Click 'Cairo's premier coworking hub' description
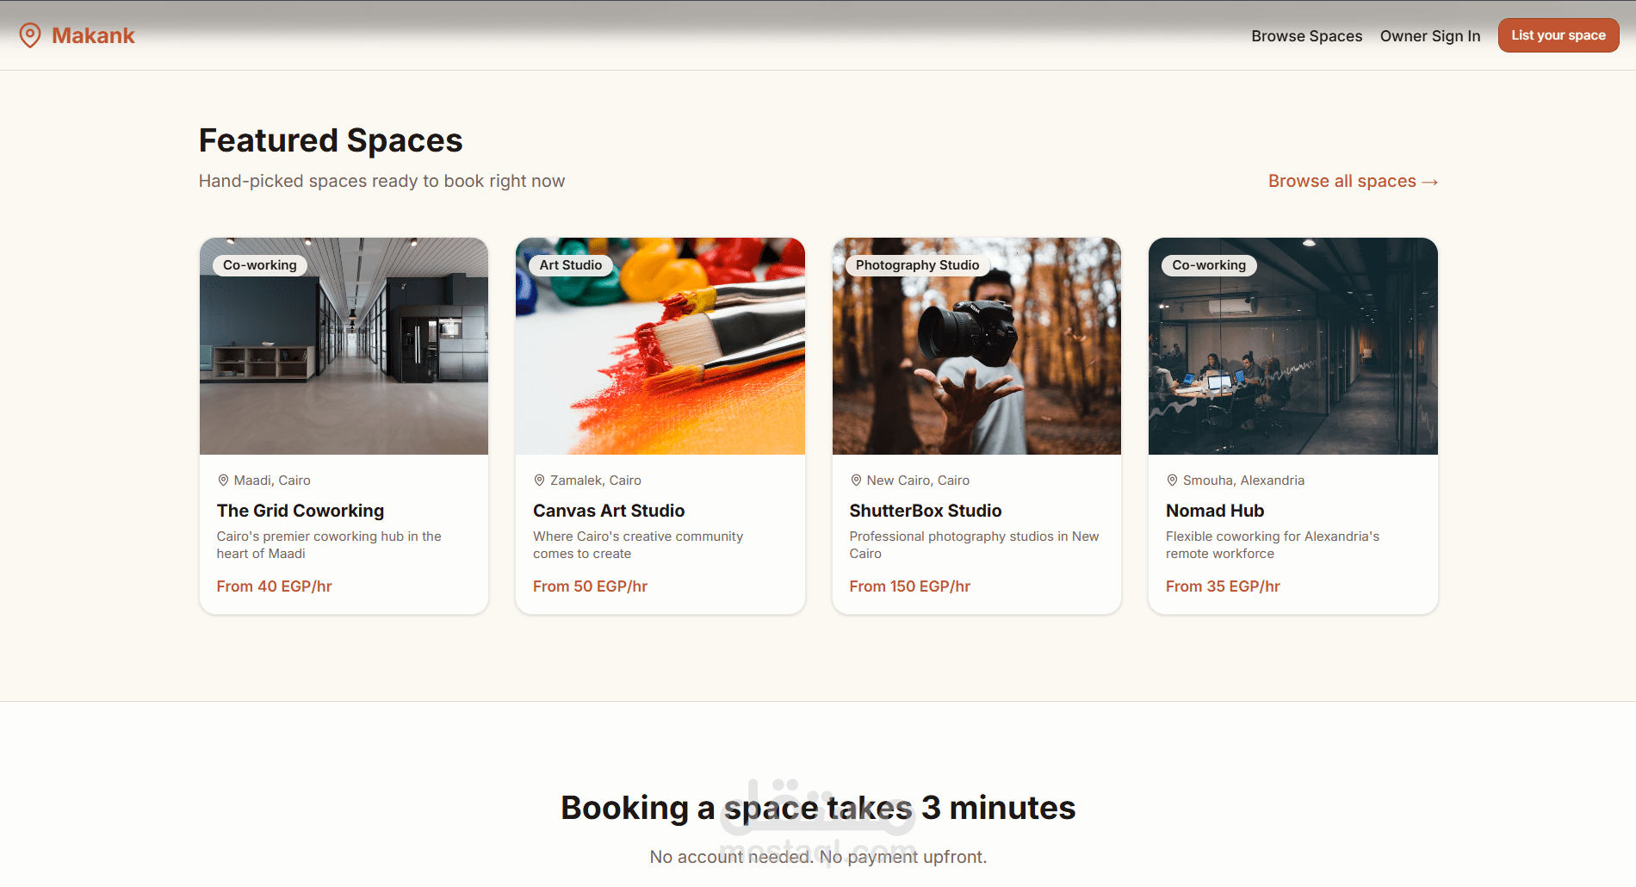1636x887 pixels. pyautogui.click(x=329, y=545)
